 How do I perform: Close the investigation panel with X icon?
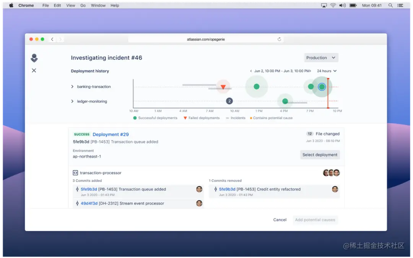click(34, 70)
